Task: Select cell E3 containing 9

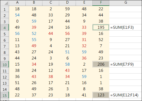Action: click(x=84, y=21)
